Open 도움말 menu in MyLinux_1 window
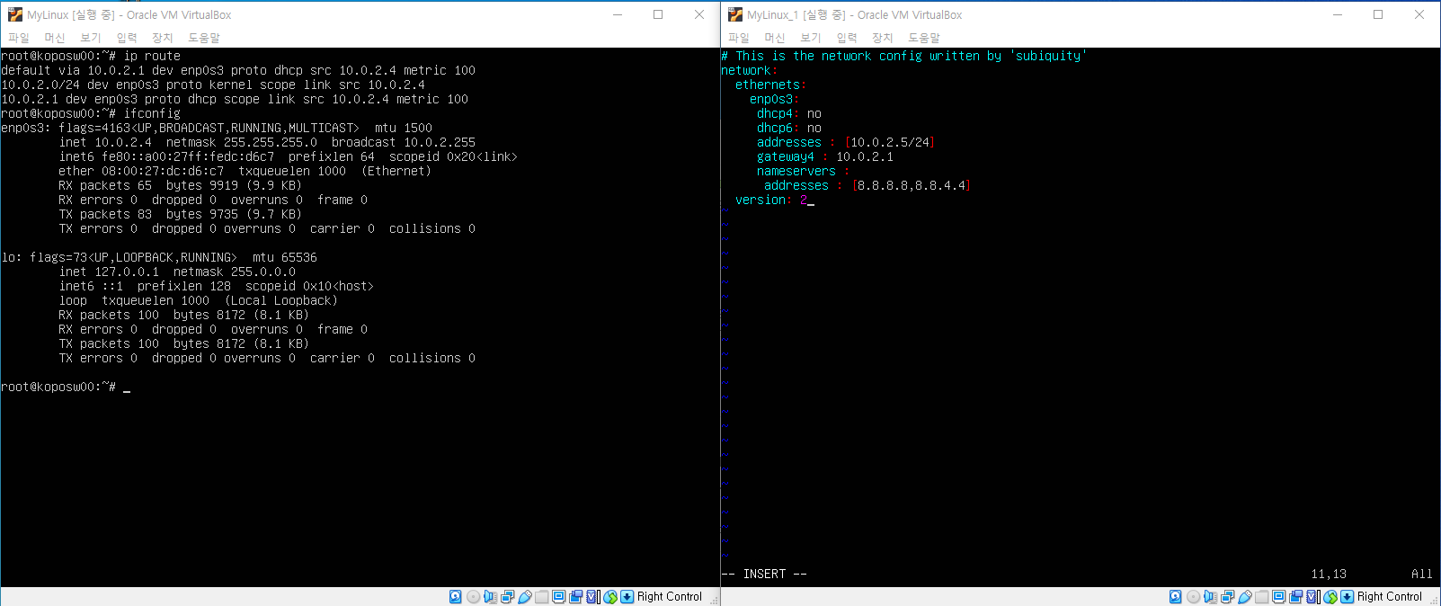 pos(924,38)
